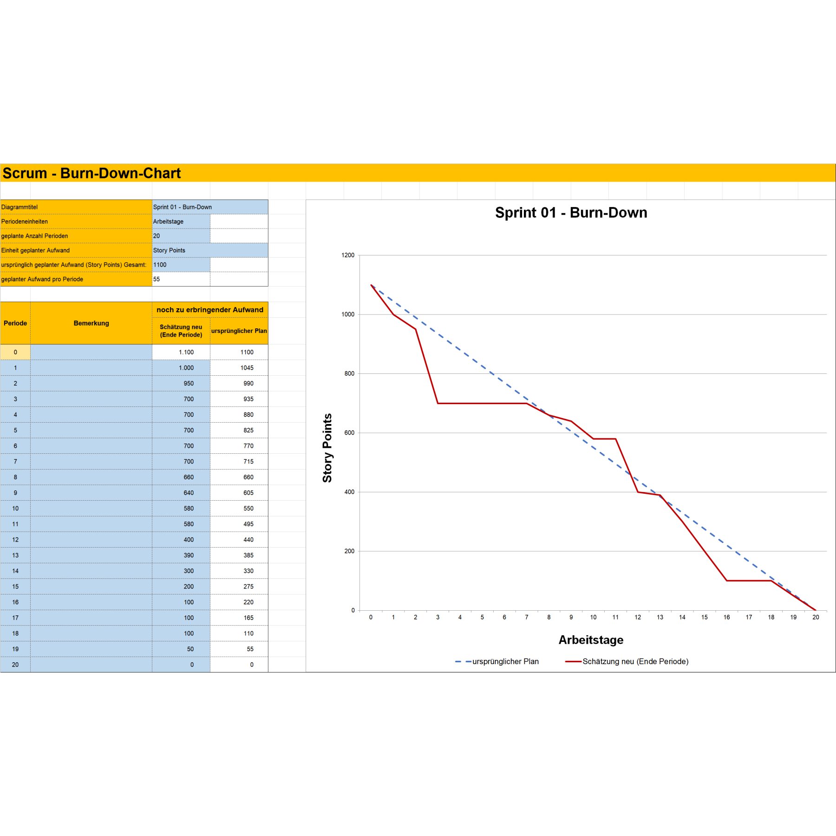Click the Periode 20 row number cell
836x836 pixels.
[15, 665]
